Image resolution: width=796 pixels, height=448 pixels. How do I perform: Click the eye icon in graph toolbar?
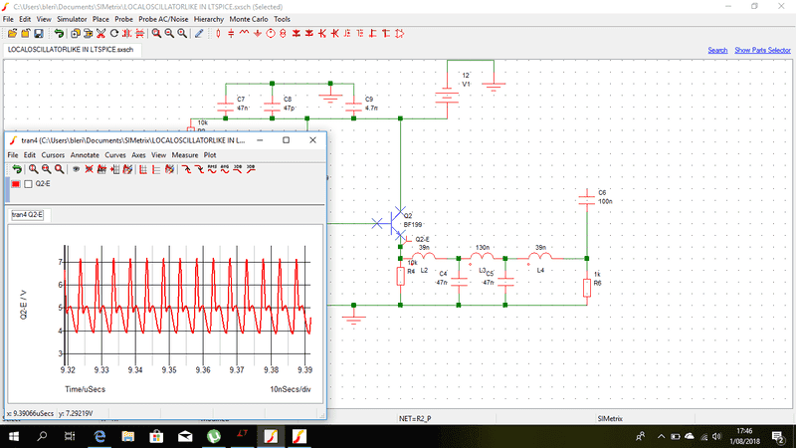pos(76,169)
